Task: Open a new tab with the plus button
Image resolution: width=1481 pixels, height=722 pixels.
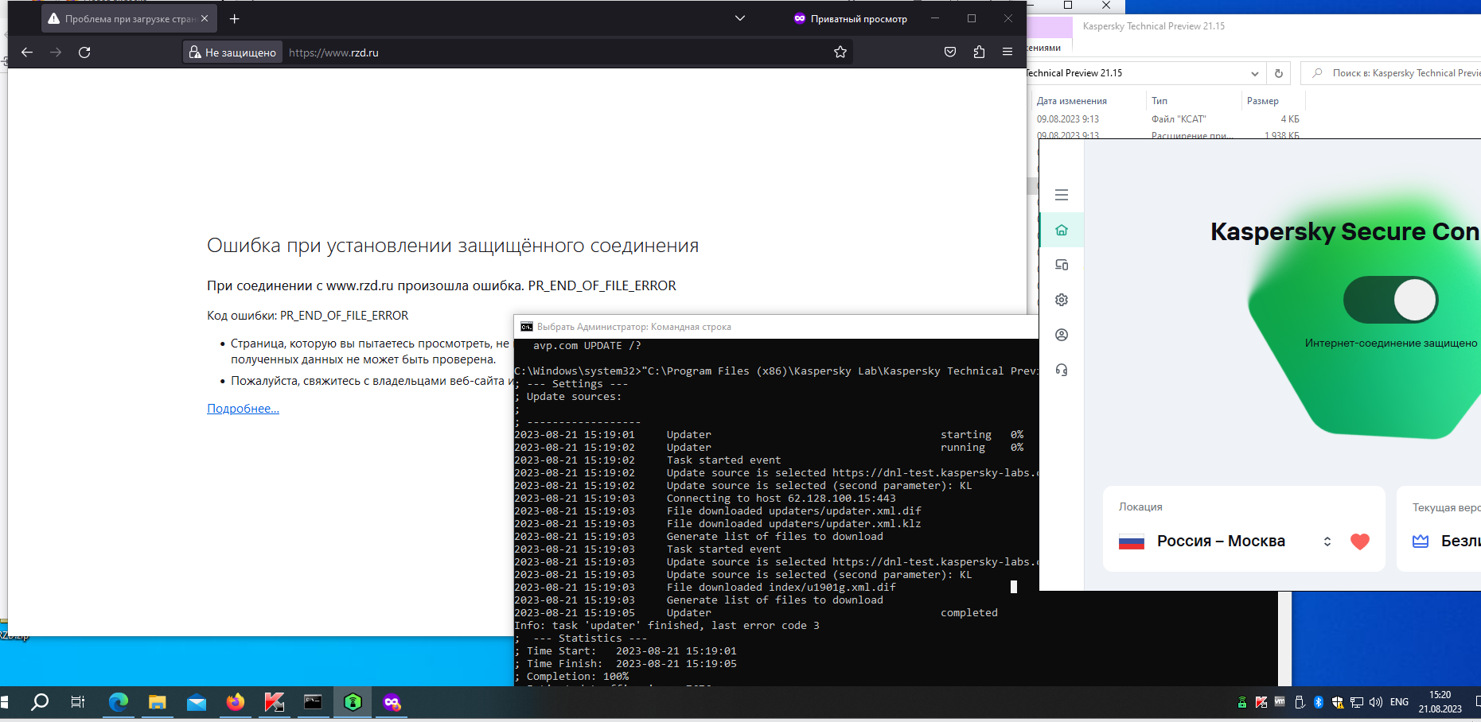Action: click(x=235, y=18)
